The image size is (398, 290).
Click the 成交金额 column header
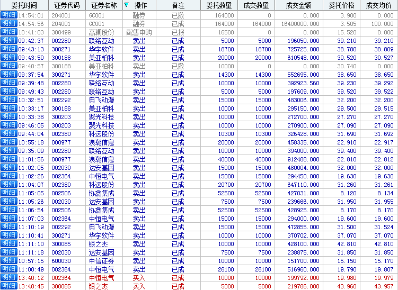299,5
